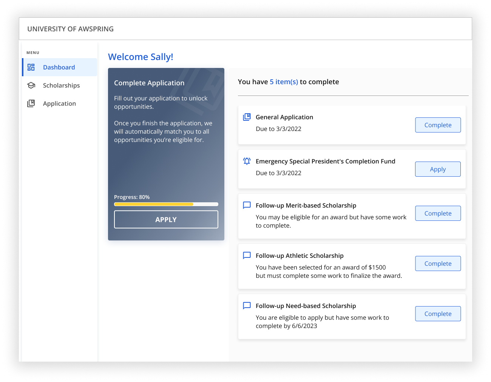The width and height of the screenshot is (491, 382).
Task: Click the '5 item(s)' link text
Action: [x=284, y=82]
